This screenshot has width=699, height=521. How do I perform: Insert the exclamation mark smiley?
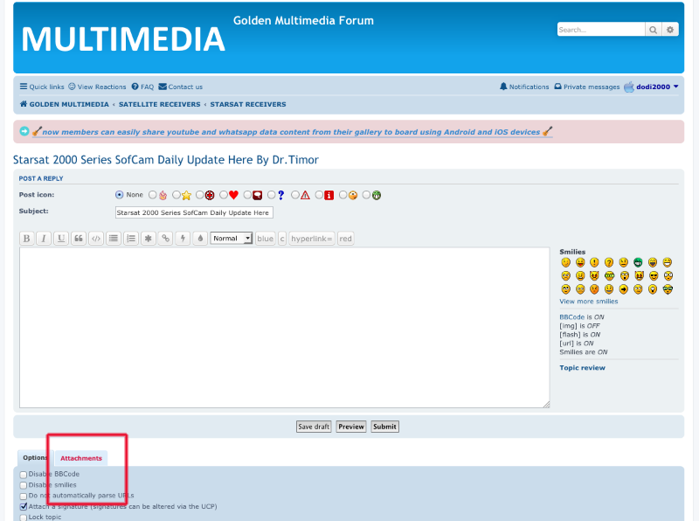(594, 262)
